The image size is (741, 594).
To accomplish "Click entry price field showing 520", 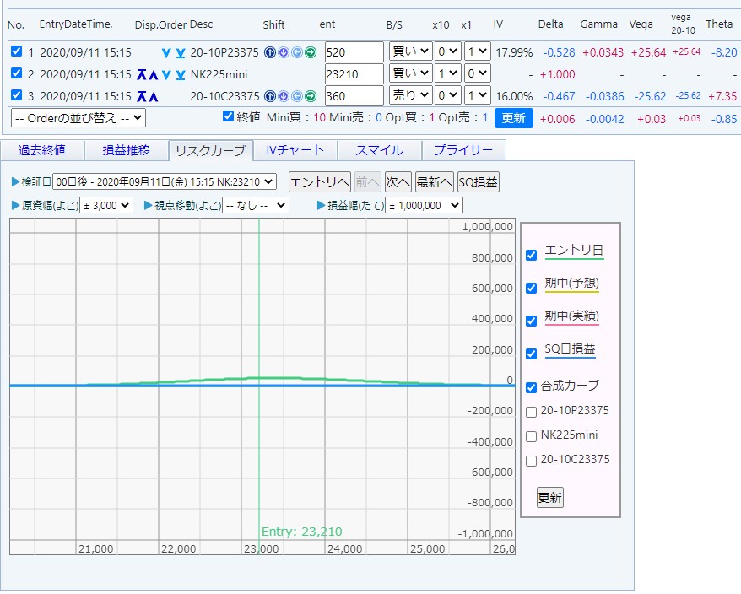I will coord(354,52).
